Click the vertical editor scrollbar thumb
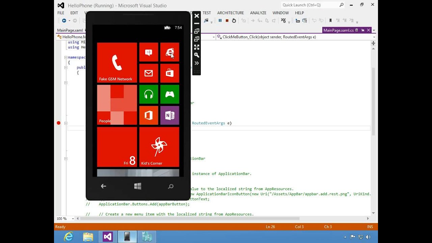Image resolution: width=432 pixels, height=243 pixels. (373, 101)
